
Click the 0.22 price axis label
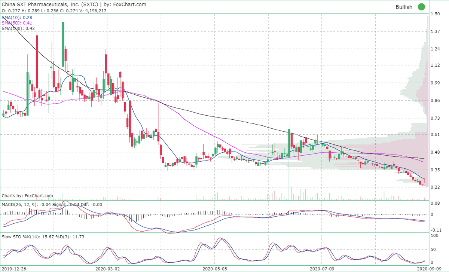pyautogui.click(x=435, y=187)
